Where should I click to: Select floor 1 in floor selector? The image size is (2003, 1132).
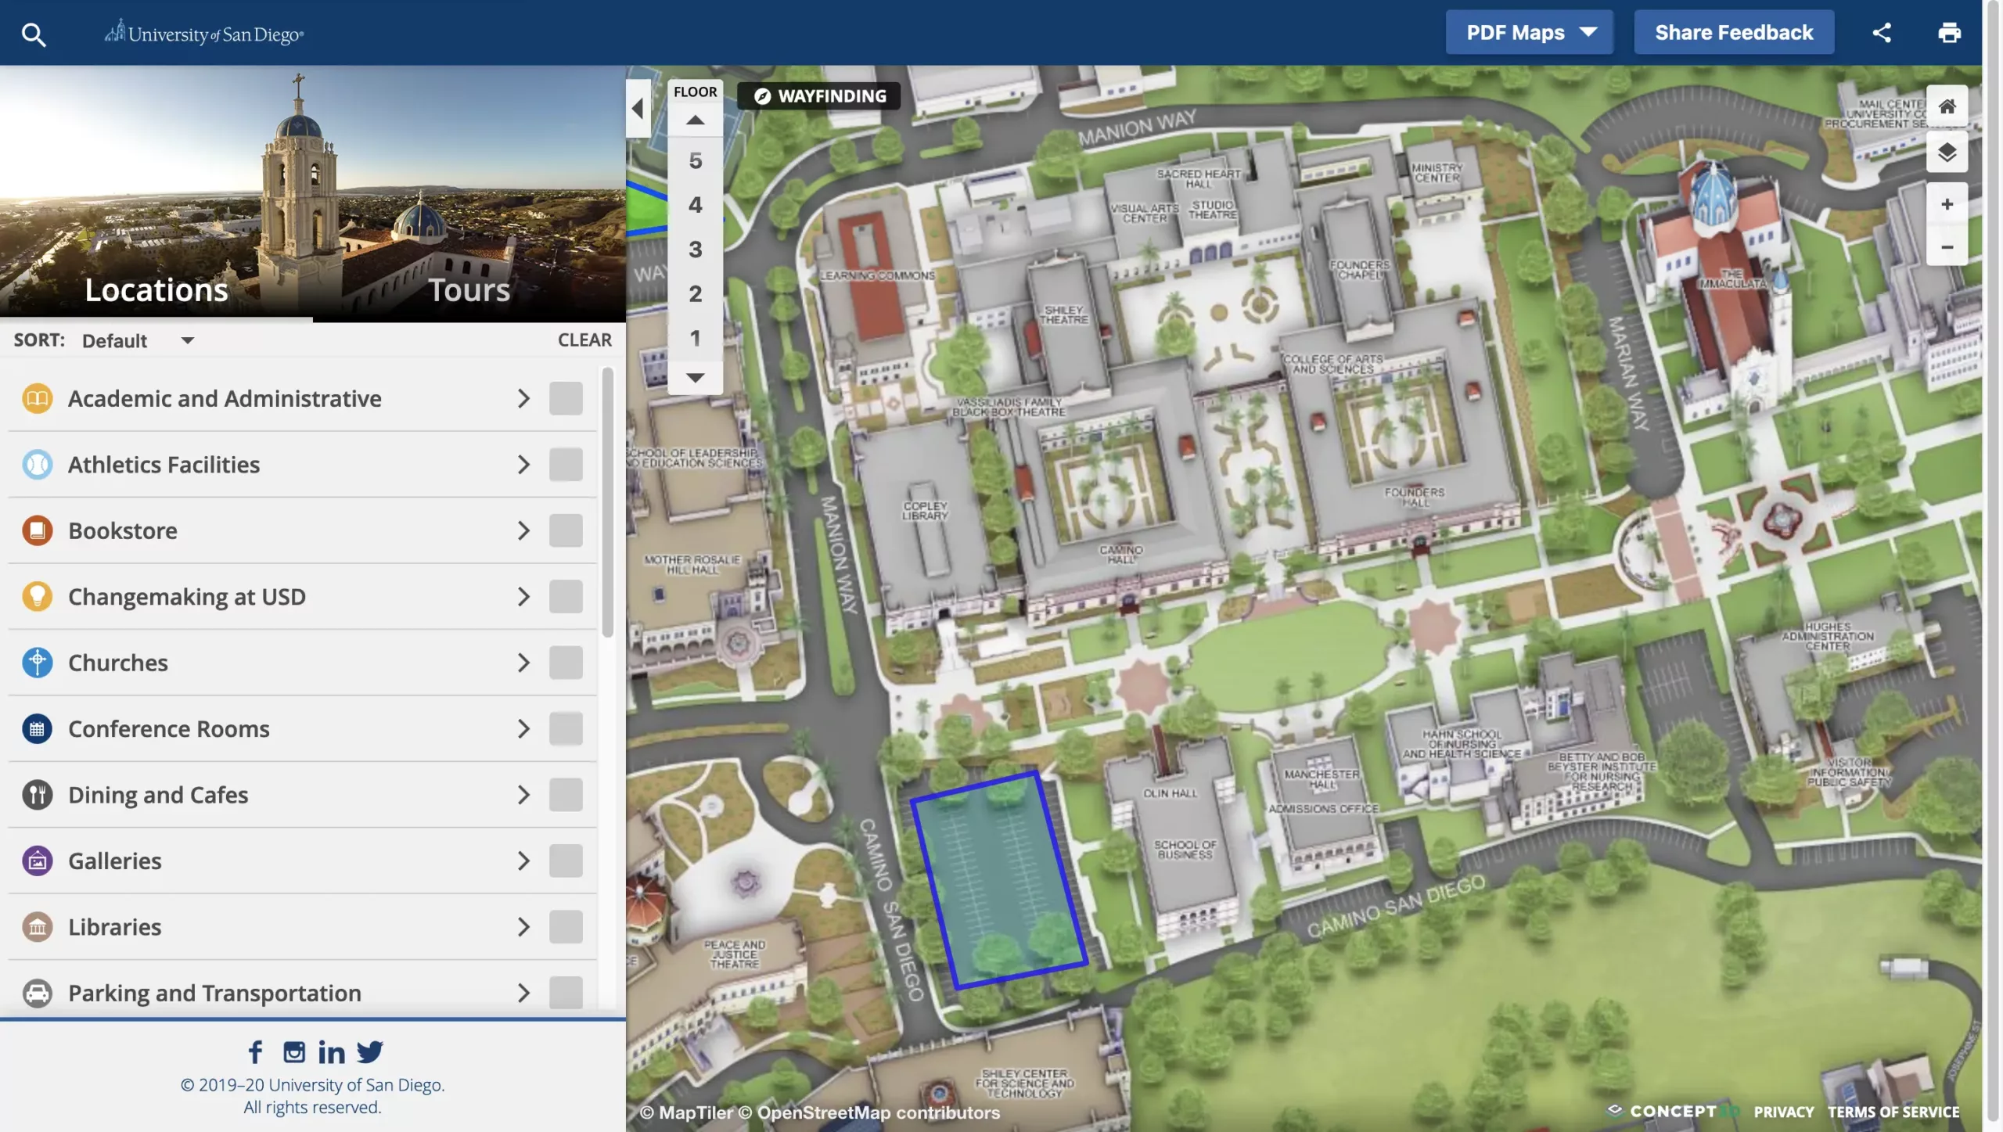coord(695,338)
